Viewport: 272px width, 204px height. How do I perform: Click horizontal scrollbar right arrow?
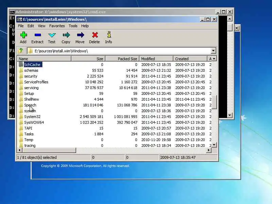[209, 150]
